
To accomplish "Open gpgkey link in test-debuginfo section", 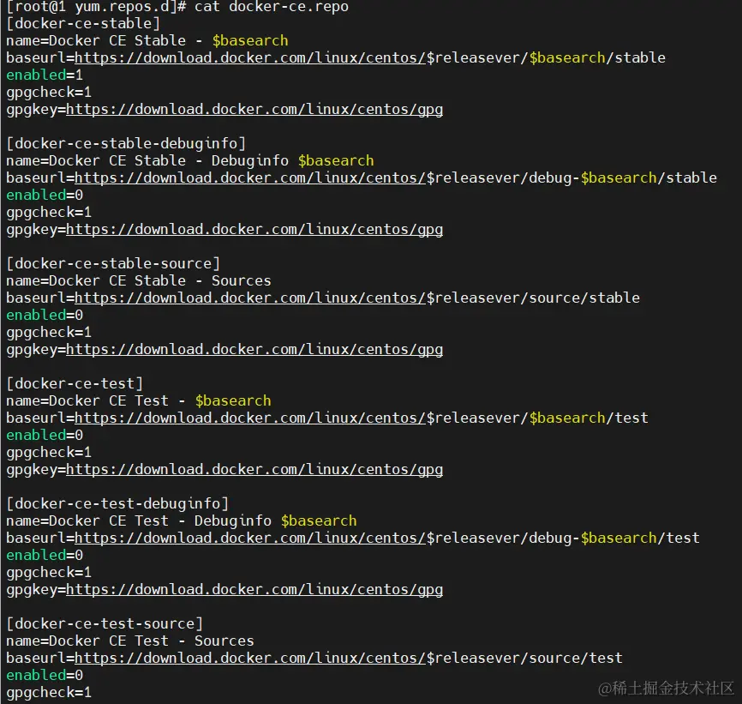I will coord(254,590).
